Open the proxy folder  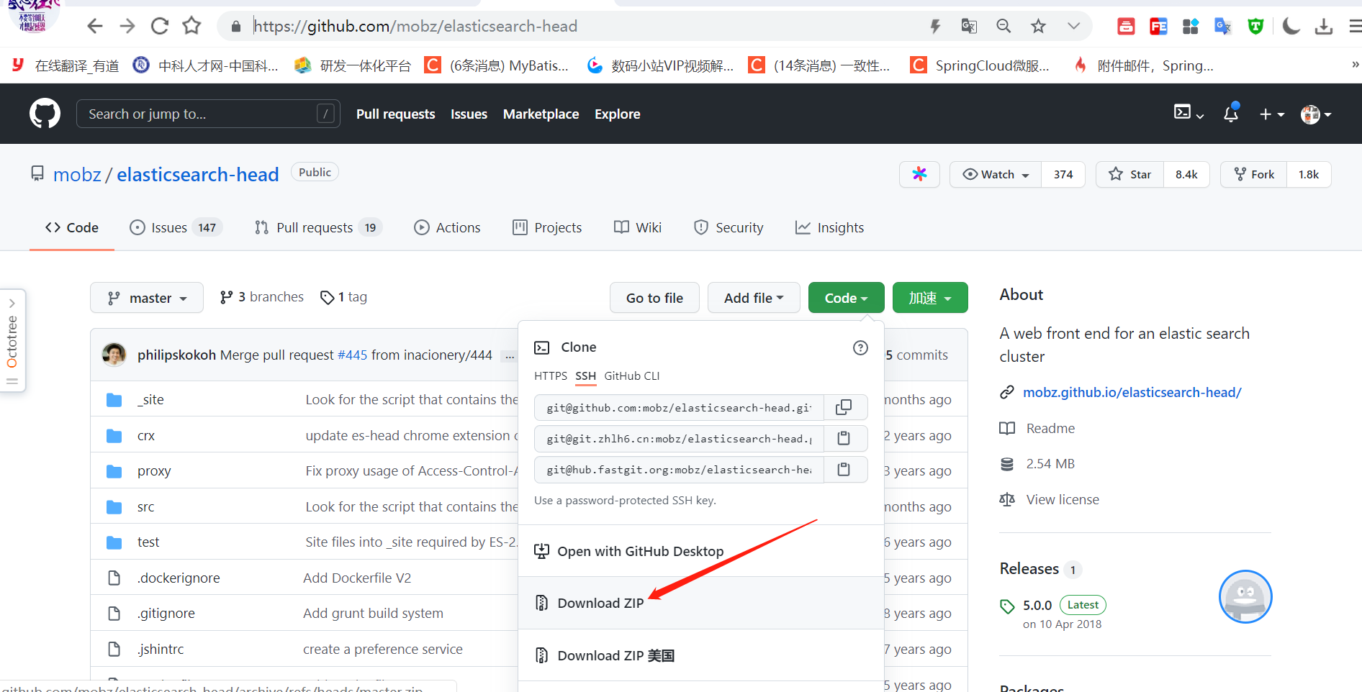point(154,470)
